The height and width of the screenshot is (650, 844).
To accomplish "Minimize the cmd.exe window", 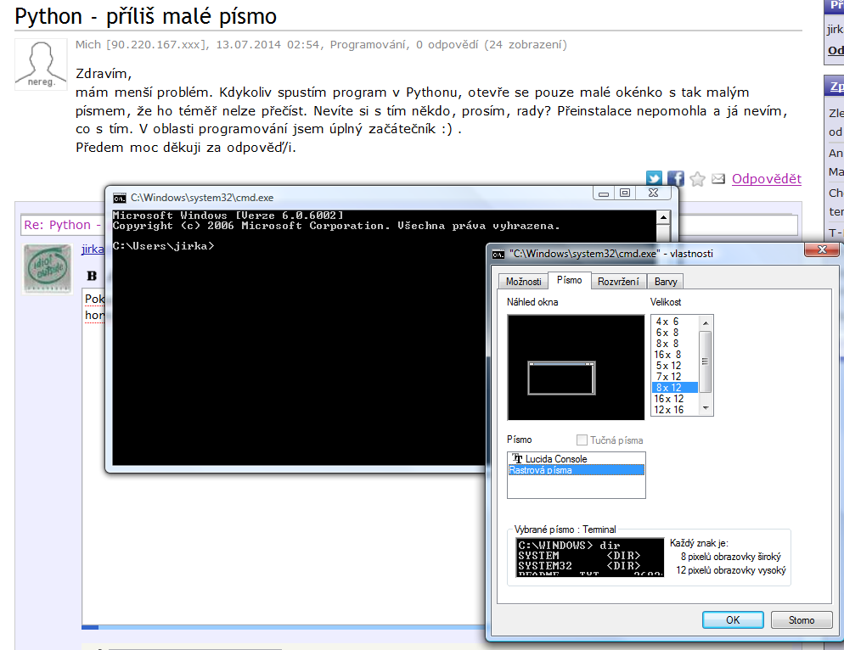I will (x=604, y=193).
